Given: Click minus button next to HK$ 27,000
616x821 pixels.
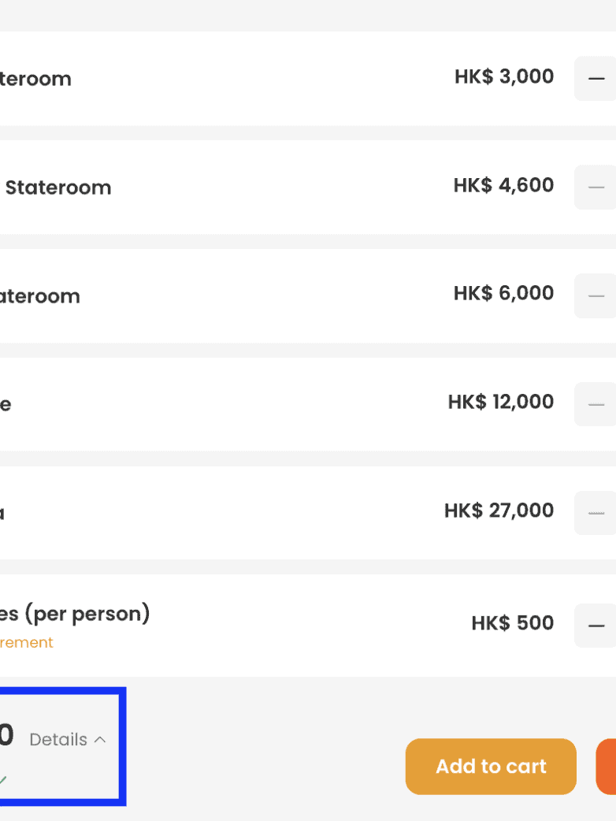Looking at the screenshot, I should click(596, 513).
